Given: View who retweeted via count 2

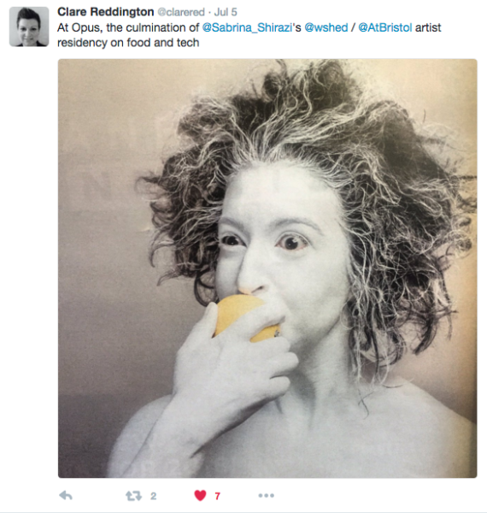Looking at the screenshot, I should click(x=153, y=496).
